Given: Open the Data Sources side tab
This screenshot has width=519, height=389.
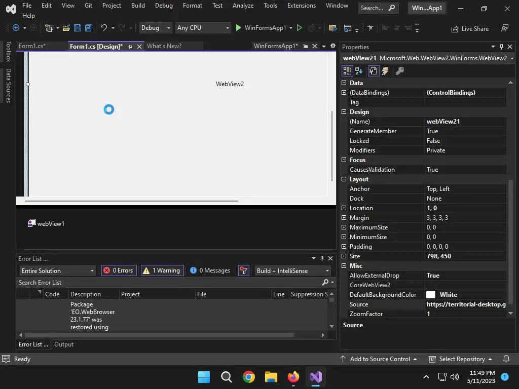Looking at the screenshot, I should (x=8, y=86).
